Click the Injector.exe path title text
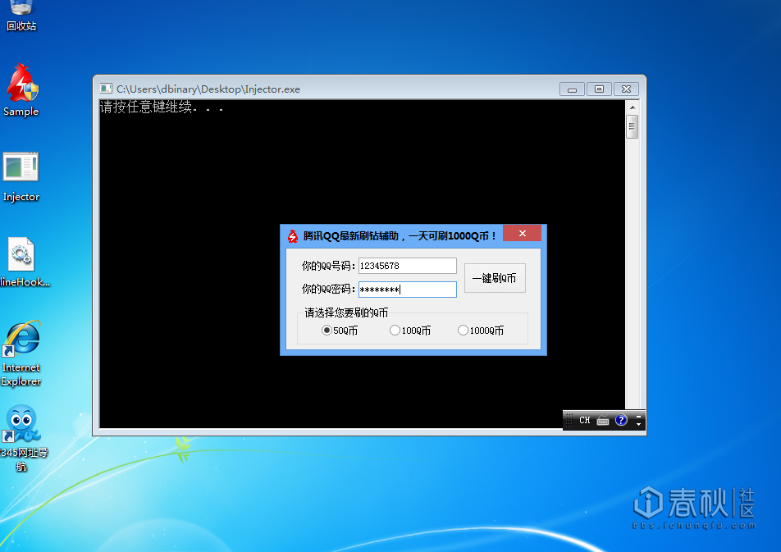 coord(208,89)
